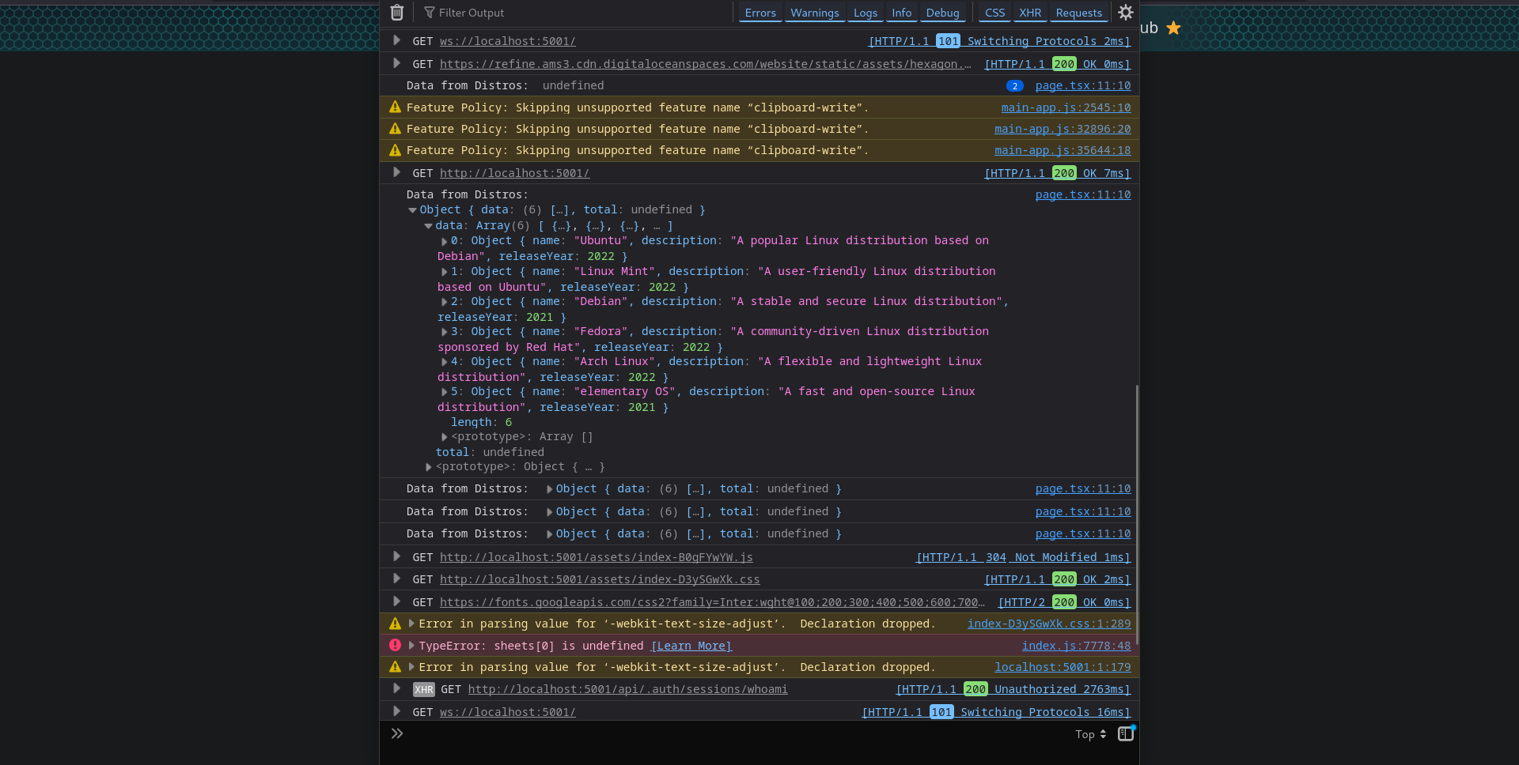Click the console input chevron prompt
This screenshot has width=1519, height=765.
pos(397,733)
